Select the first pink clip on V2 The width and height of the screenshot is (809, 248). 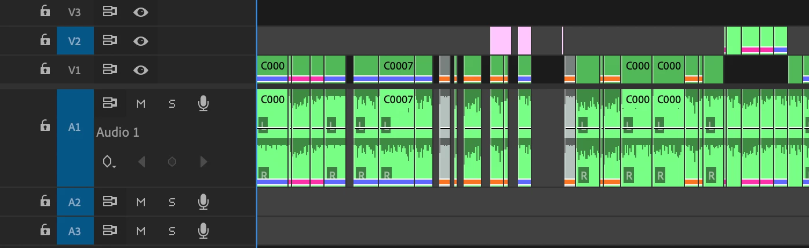501,41
